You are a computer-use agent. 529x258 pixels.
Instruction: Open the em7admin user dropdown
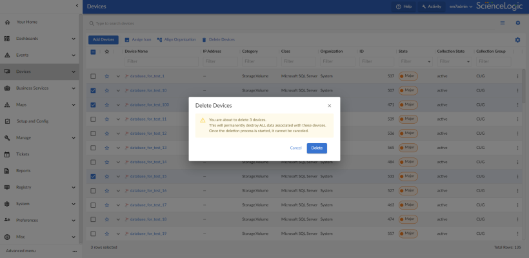(x=461, y=6)
